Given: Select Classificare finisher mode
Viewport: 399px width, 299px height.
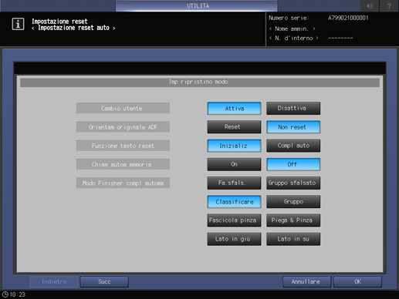Looking at the screenshot, I should [x=234, y=202].
